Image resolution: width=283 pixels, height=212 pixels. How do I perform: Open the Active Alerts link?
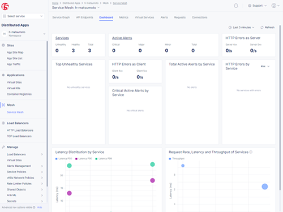pos(122,38)
